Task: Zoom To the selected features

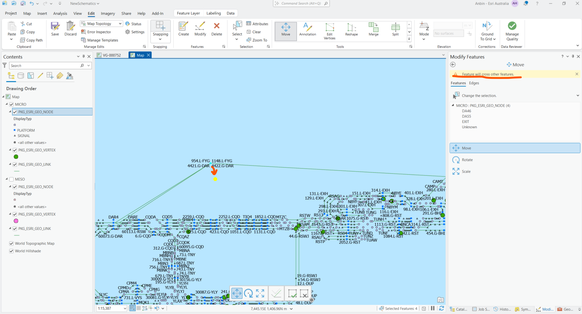Action: click(x=257, y=40)
